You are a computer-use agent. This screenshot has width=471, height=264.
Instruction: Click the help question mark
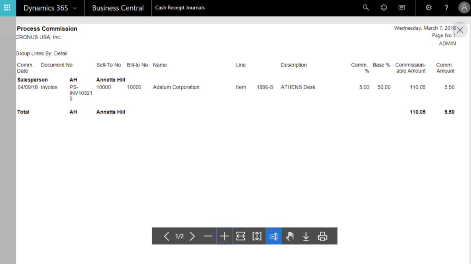point(446,8)
